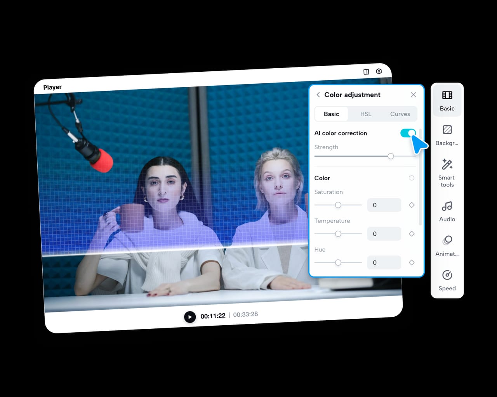
Task: Toggle the Temperature keyframe diamond
Action: coord(412,234)
